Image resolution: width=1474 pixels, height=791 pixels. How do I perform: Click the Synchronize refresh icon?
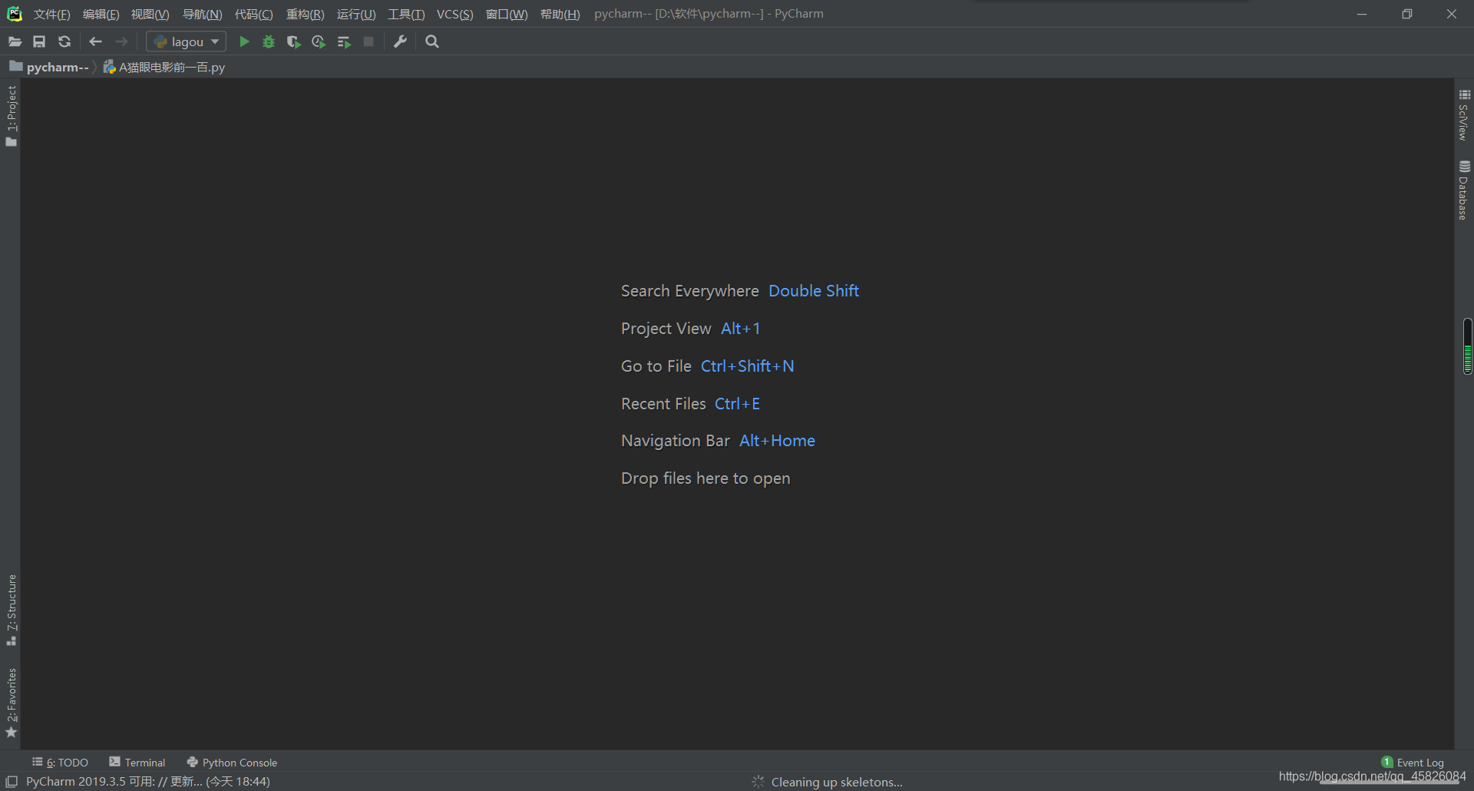pyautogui.click(x=64, y=41)
